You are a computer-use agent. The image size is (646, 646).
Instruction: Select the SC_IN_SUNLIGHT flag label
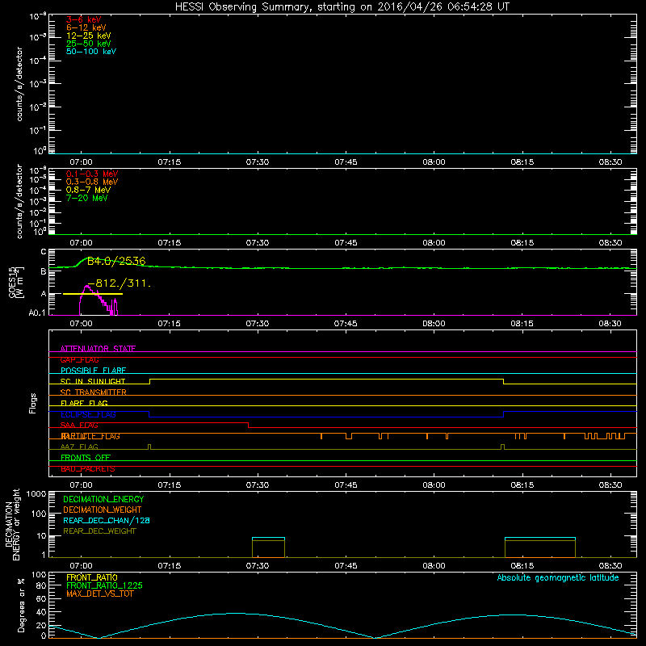[93, 381]
